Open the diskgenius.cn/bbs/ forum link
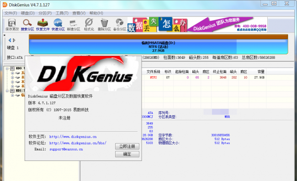The width and height of the screenshot is (297, 181). (x=78, y=143)
